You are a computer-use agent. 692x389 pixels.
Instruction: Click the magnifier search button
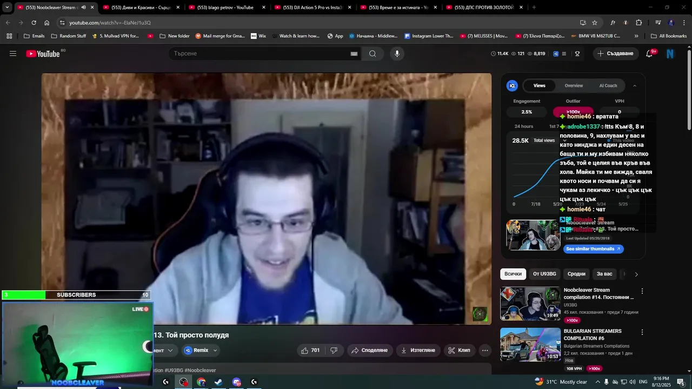pyautogui.click(x=372, y=53)
